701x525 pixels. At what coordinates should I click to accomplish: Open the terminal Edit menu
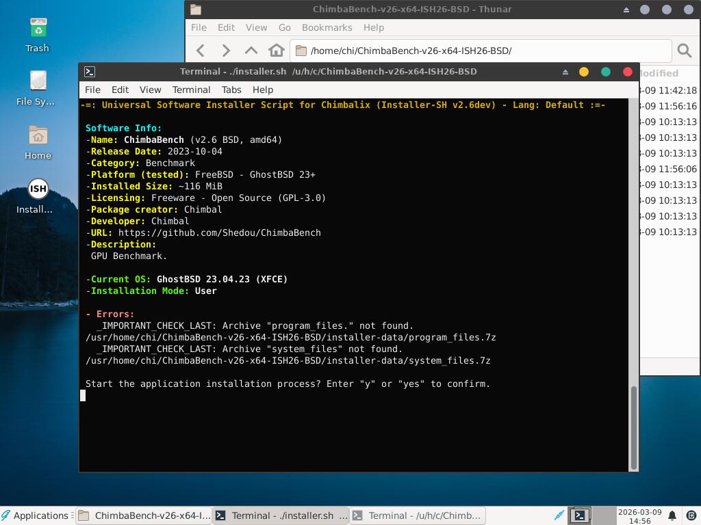pyautogui.click(x=120, y=90)
